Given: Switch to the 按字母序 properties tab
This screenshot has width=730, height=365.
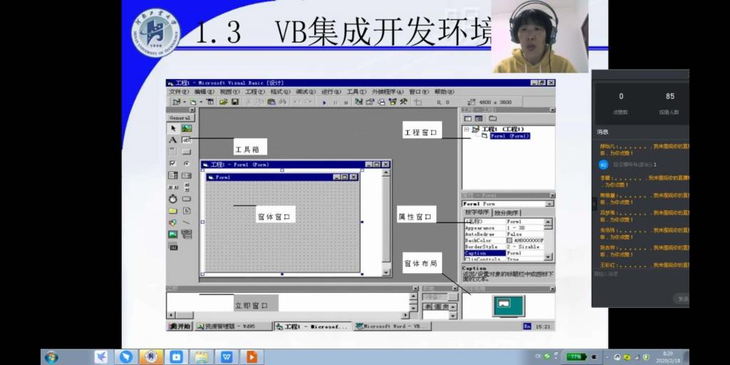Looking at the screenshot, I should [x=478, y=212].
